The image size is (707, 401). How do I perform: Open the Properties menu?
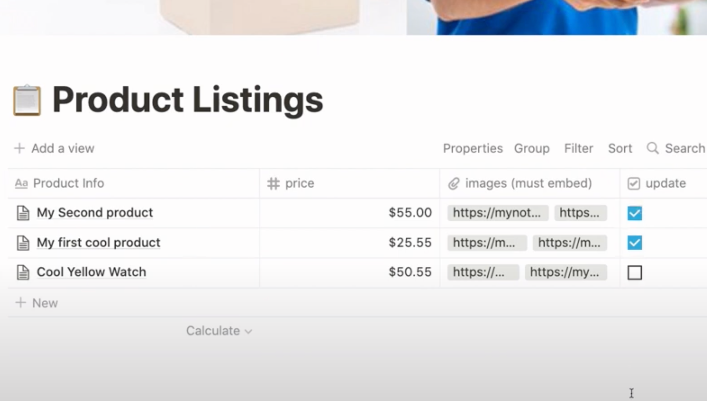473,148
